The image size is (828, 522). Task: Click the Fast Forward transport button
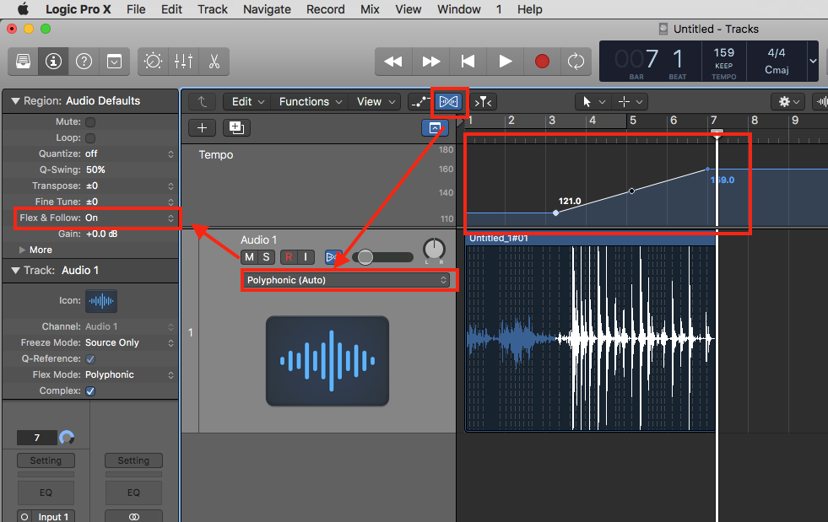431,62
